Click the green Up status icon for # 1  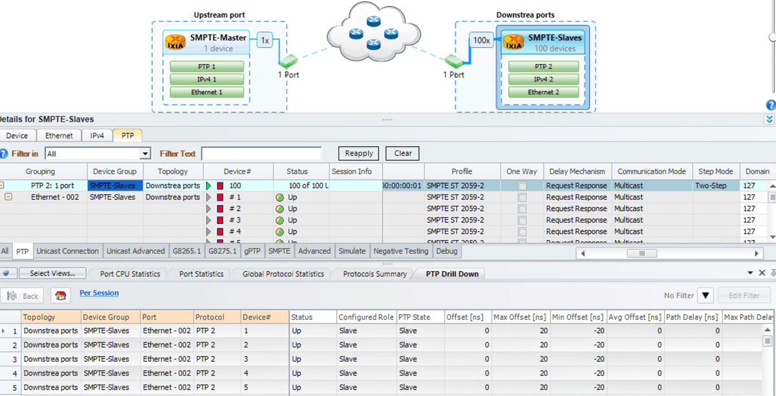tap(280, 197)
